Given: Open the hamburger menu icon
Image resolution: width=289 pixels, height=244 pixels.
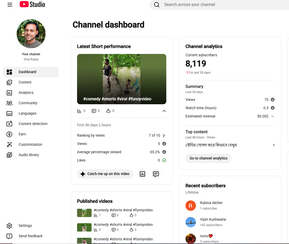Looking at the screenshot, I should pyautogui.click(x=10, y=5).
